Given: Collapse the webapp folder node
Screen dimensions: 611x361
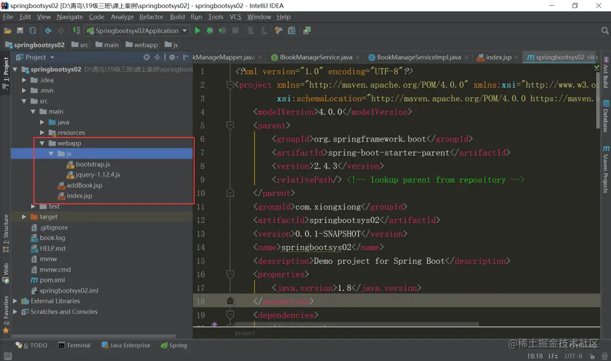Looking at the screenshot, I should pos(42,143).
